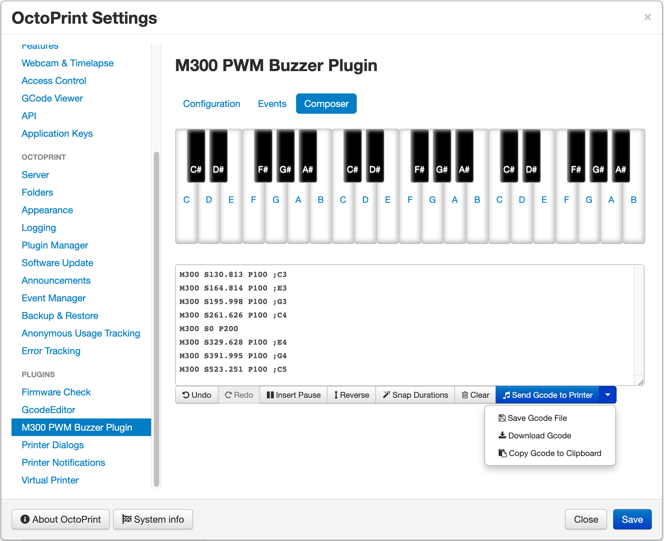Open Plugin Manager

(x=55, y=245)
